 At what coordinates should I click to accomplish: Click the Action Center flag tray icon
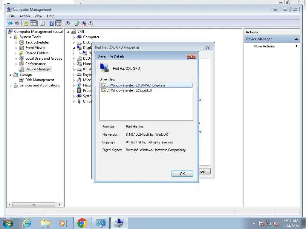click(x=261, y=223)
